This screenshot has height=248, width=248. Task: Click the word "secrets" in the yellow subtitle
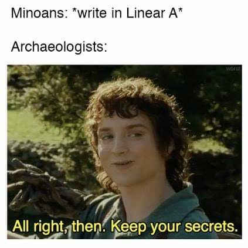[x=211, y=226]
